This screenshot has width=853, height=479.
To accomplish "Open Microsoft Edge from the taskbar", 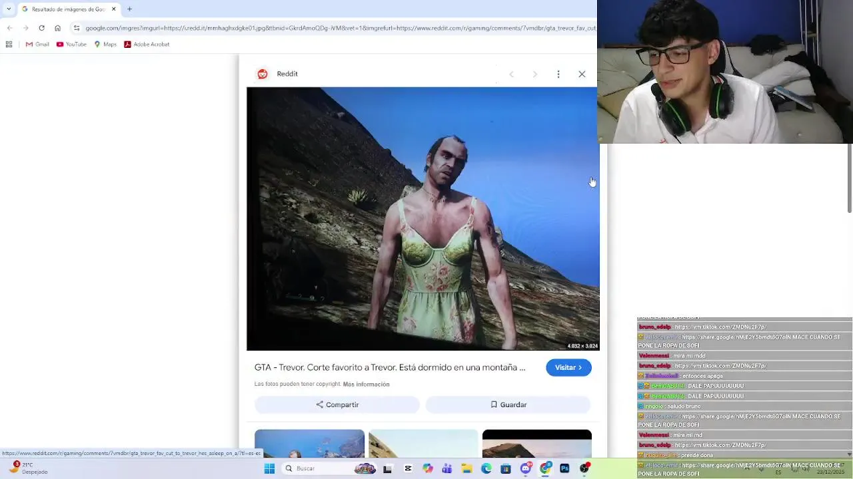I will coord(486,468).
